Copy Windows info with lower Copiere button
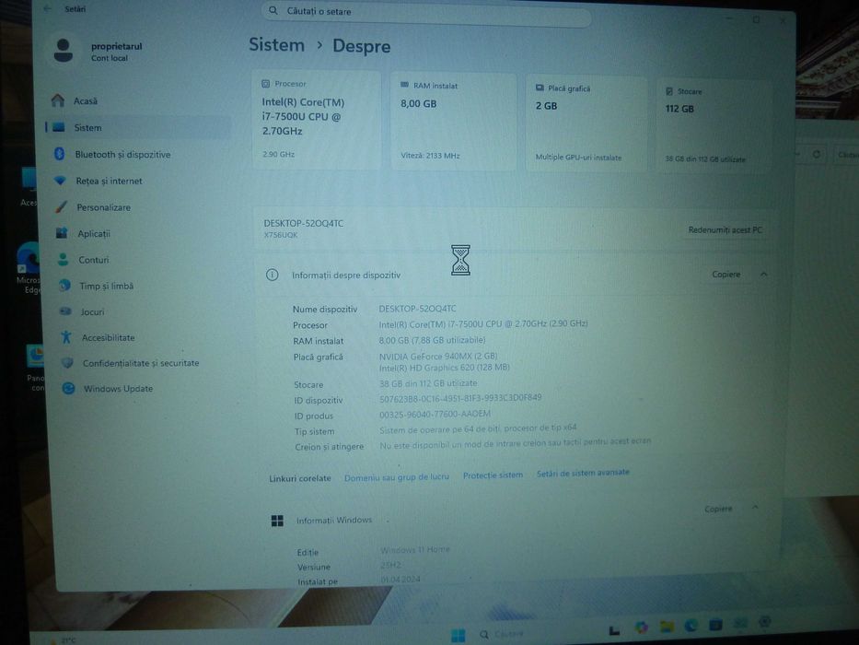Viewport: 859px width, 645px height. [718, 509]
